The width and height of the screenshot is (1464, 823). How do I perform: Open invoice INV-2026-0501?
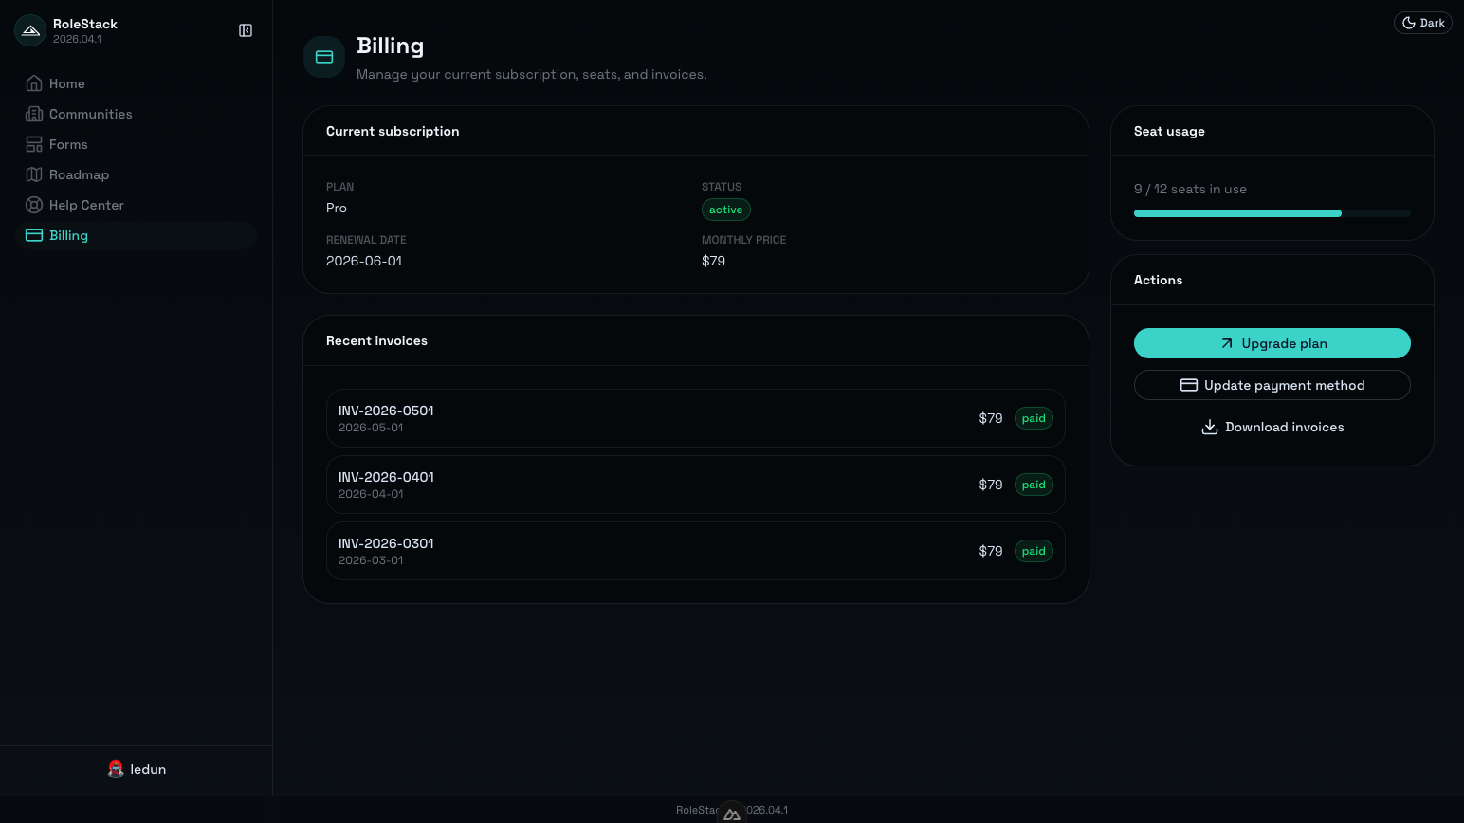[x=696, y=418]
